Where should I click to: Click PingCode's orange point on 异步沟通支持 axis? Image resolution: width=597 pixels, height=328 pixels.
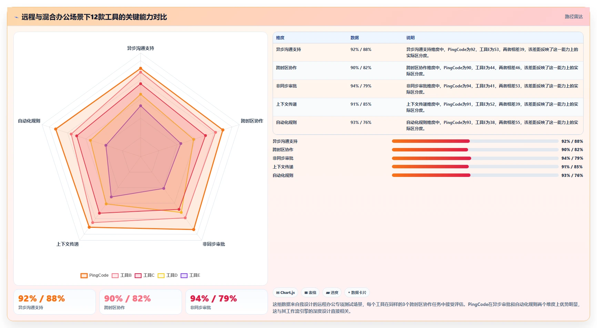click(141, 68)
